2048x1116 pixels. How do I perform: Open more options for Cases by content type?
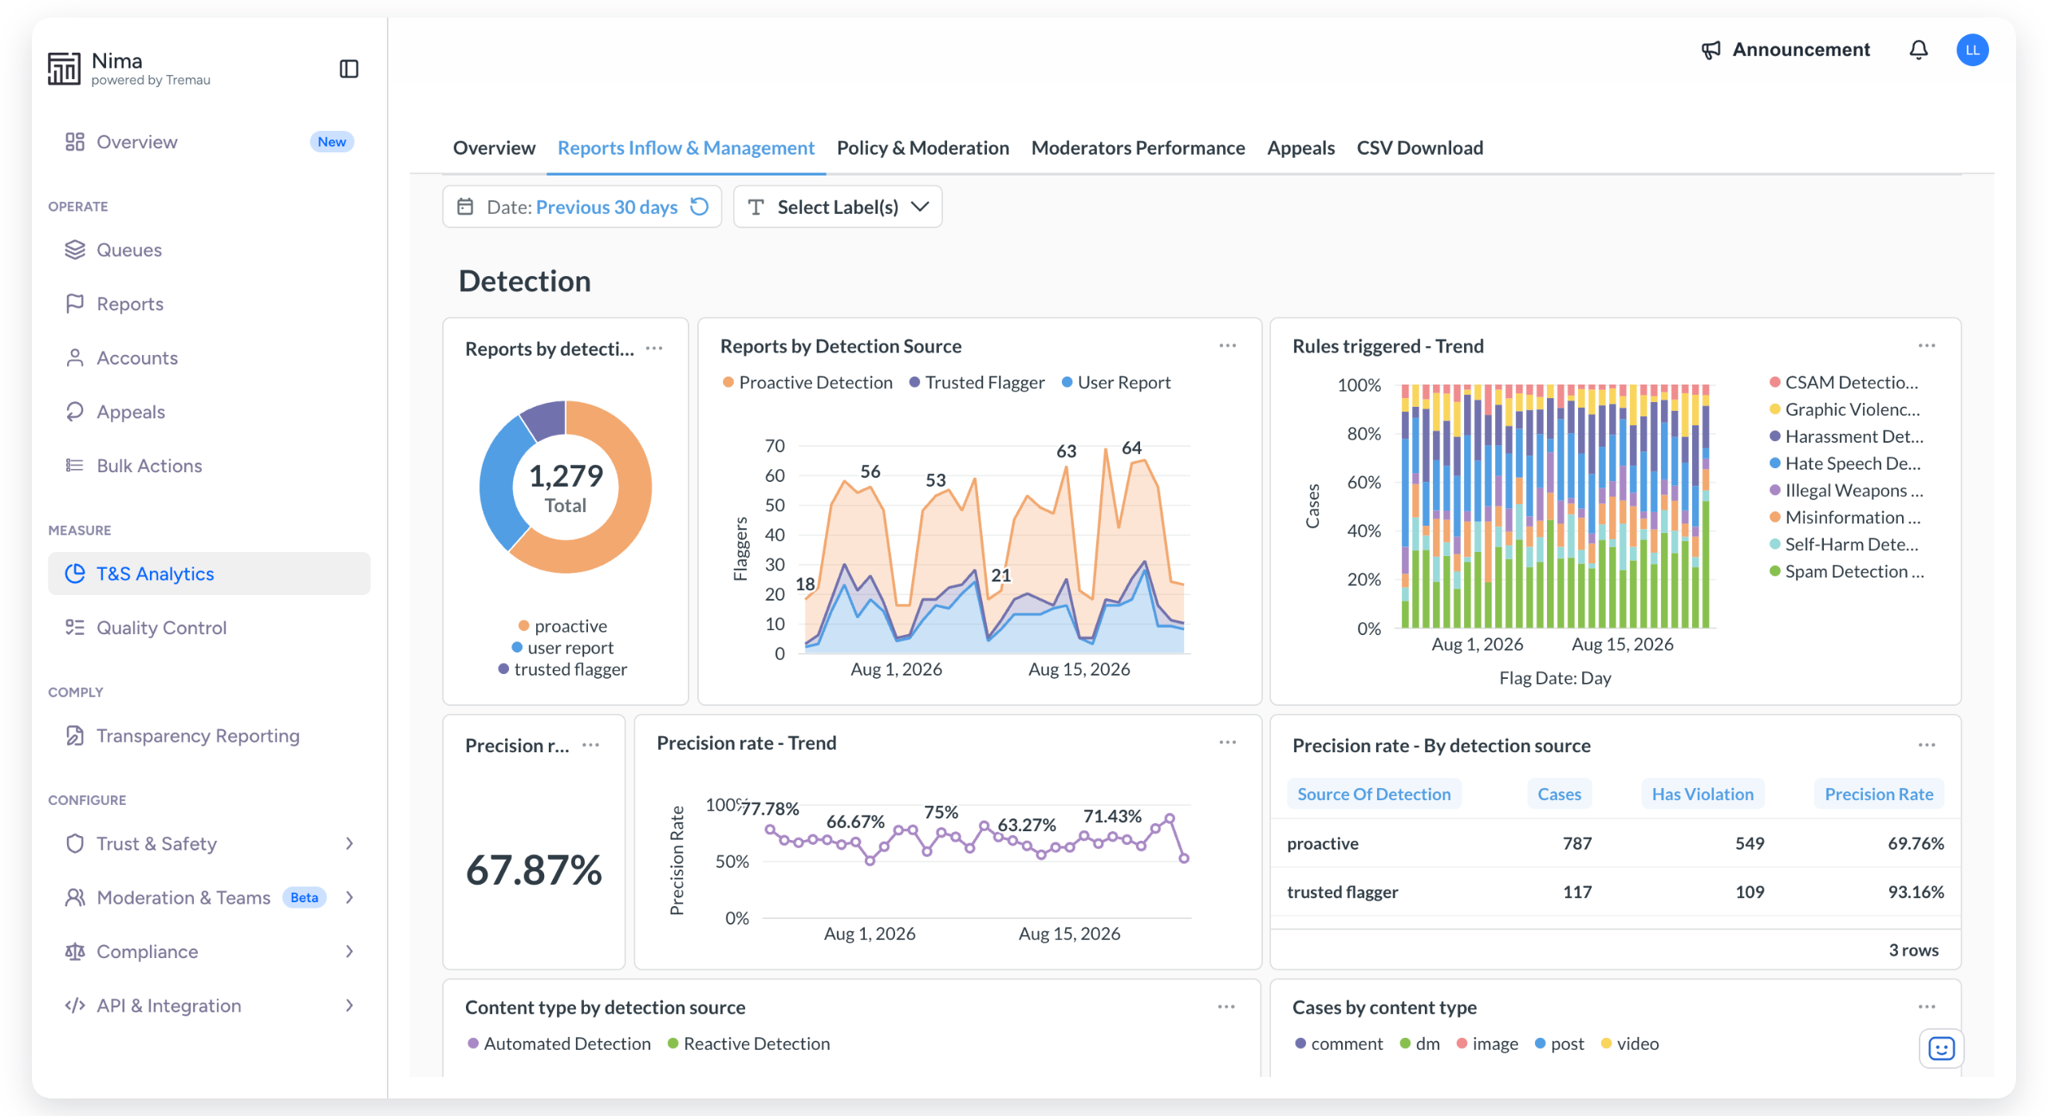coord(1926,1007)
